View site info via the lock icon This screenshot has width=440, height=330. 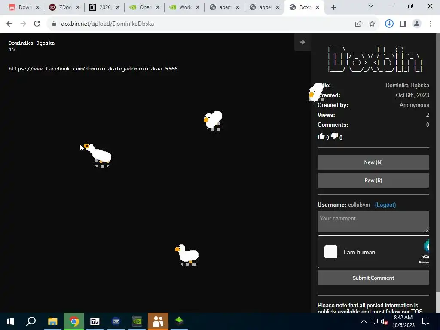54,24
